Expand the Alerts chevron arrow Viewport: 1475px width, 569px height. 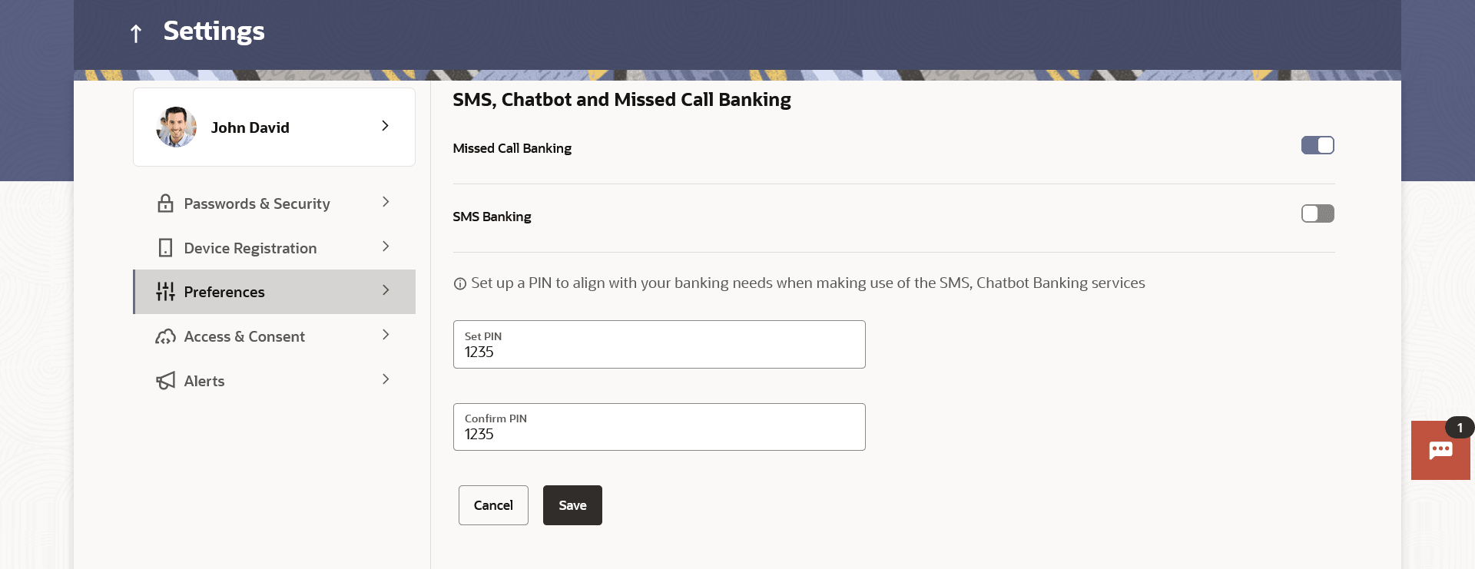pos(386,379)
